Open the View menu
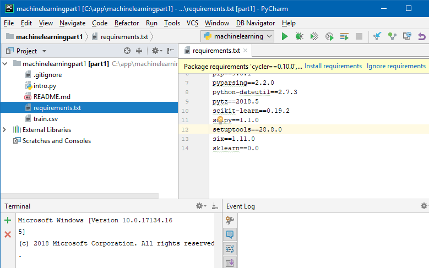This screenshot has height=268, width=429. [x=46, y=23]
